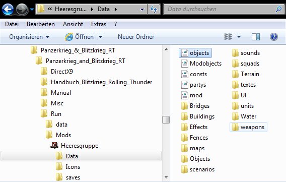
Task: Expand the Öffnen dropdown arrow
Action: coord(100,37)
